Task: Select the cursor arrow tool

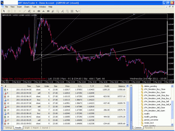Action: (4, 11)
